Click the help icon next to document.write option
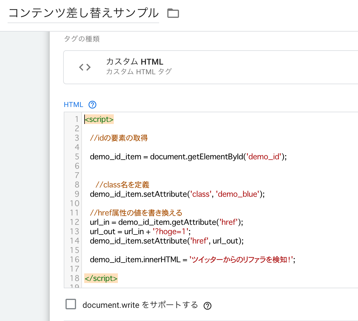Screen dimensions: 358x321 [x=207, y=306]
